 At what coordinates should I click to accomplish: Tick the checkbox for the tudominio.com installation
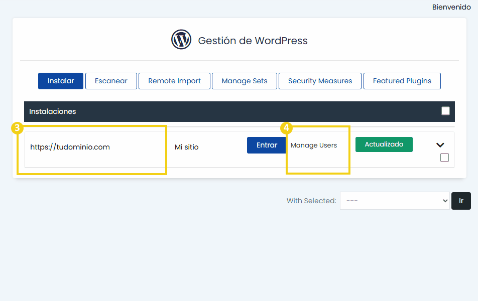click(444, 158)
